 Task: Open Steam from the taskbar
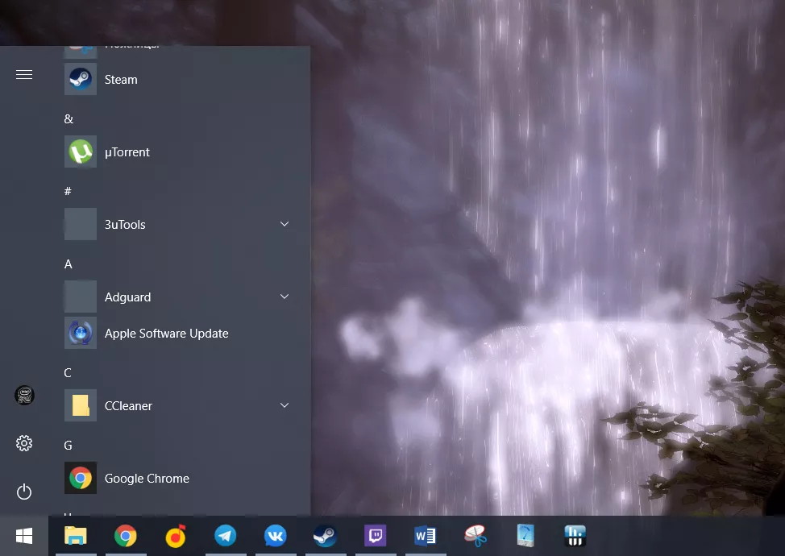pos(326,536)
